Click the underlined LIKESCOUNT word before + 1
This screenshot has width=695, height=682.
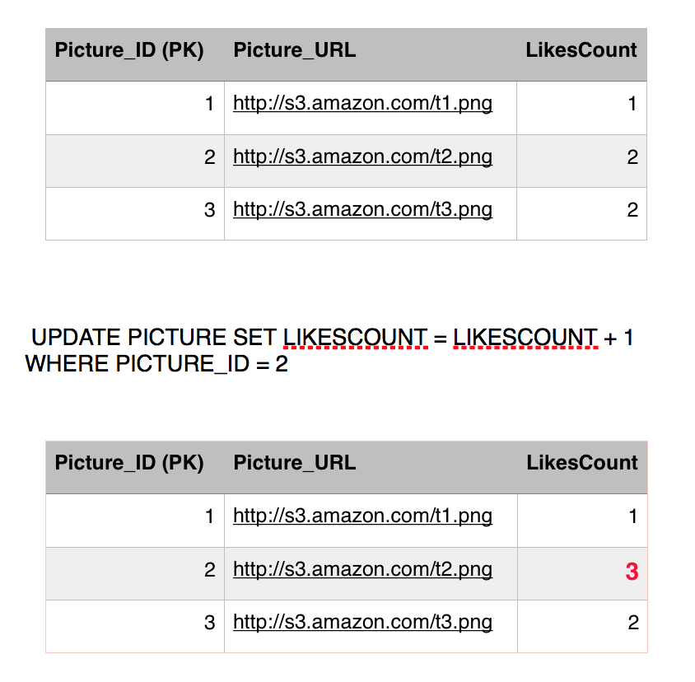coord(525,338)
